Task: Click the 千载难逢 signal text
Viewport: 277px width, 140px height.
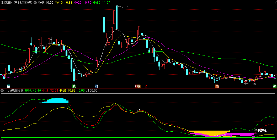Action: click(260, 130)
